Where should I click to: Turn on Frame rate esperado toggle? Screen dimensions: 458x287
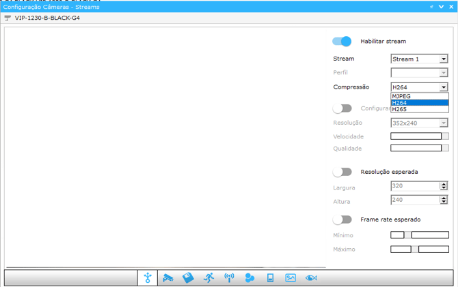[342, 220]
